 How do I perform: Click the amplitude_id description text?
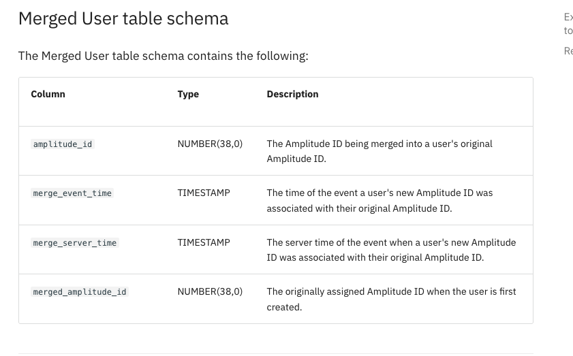click(x=380, y=151)
